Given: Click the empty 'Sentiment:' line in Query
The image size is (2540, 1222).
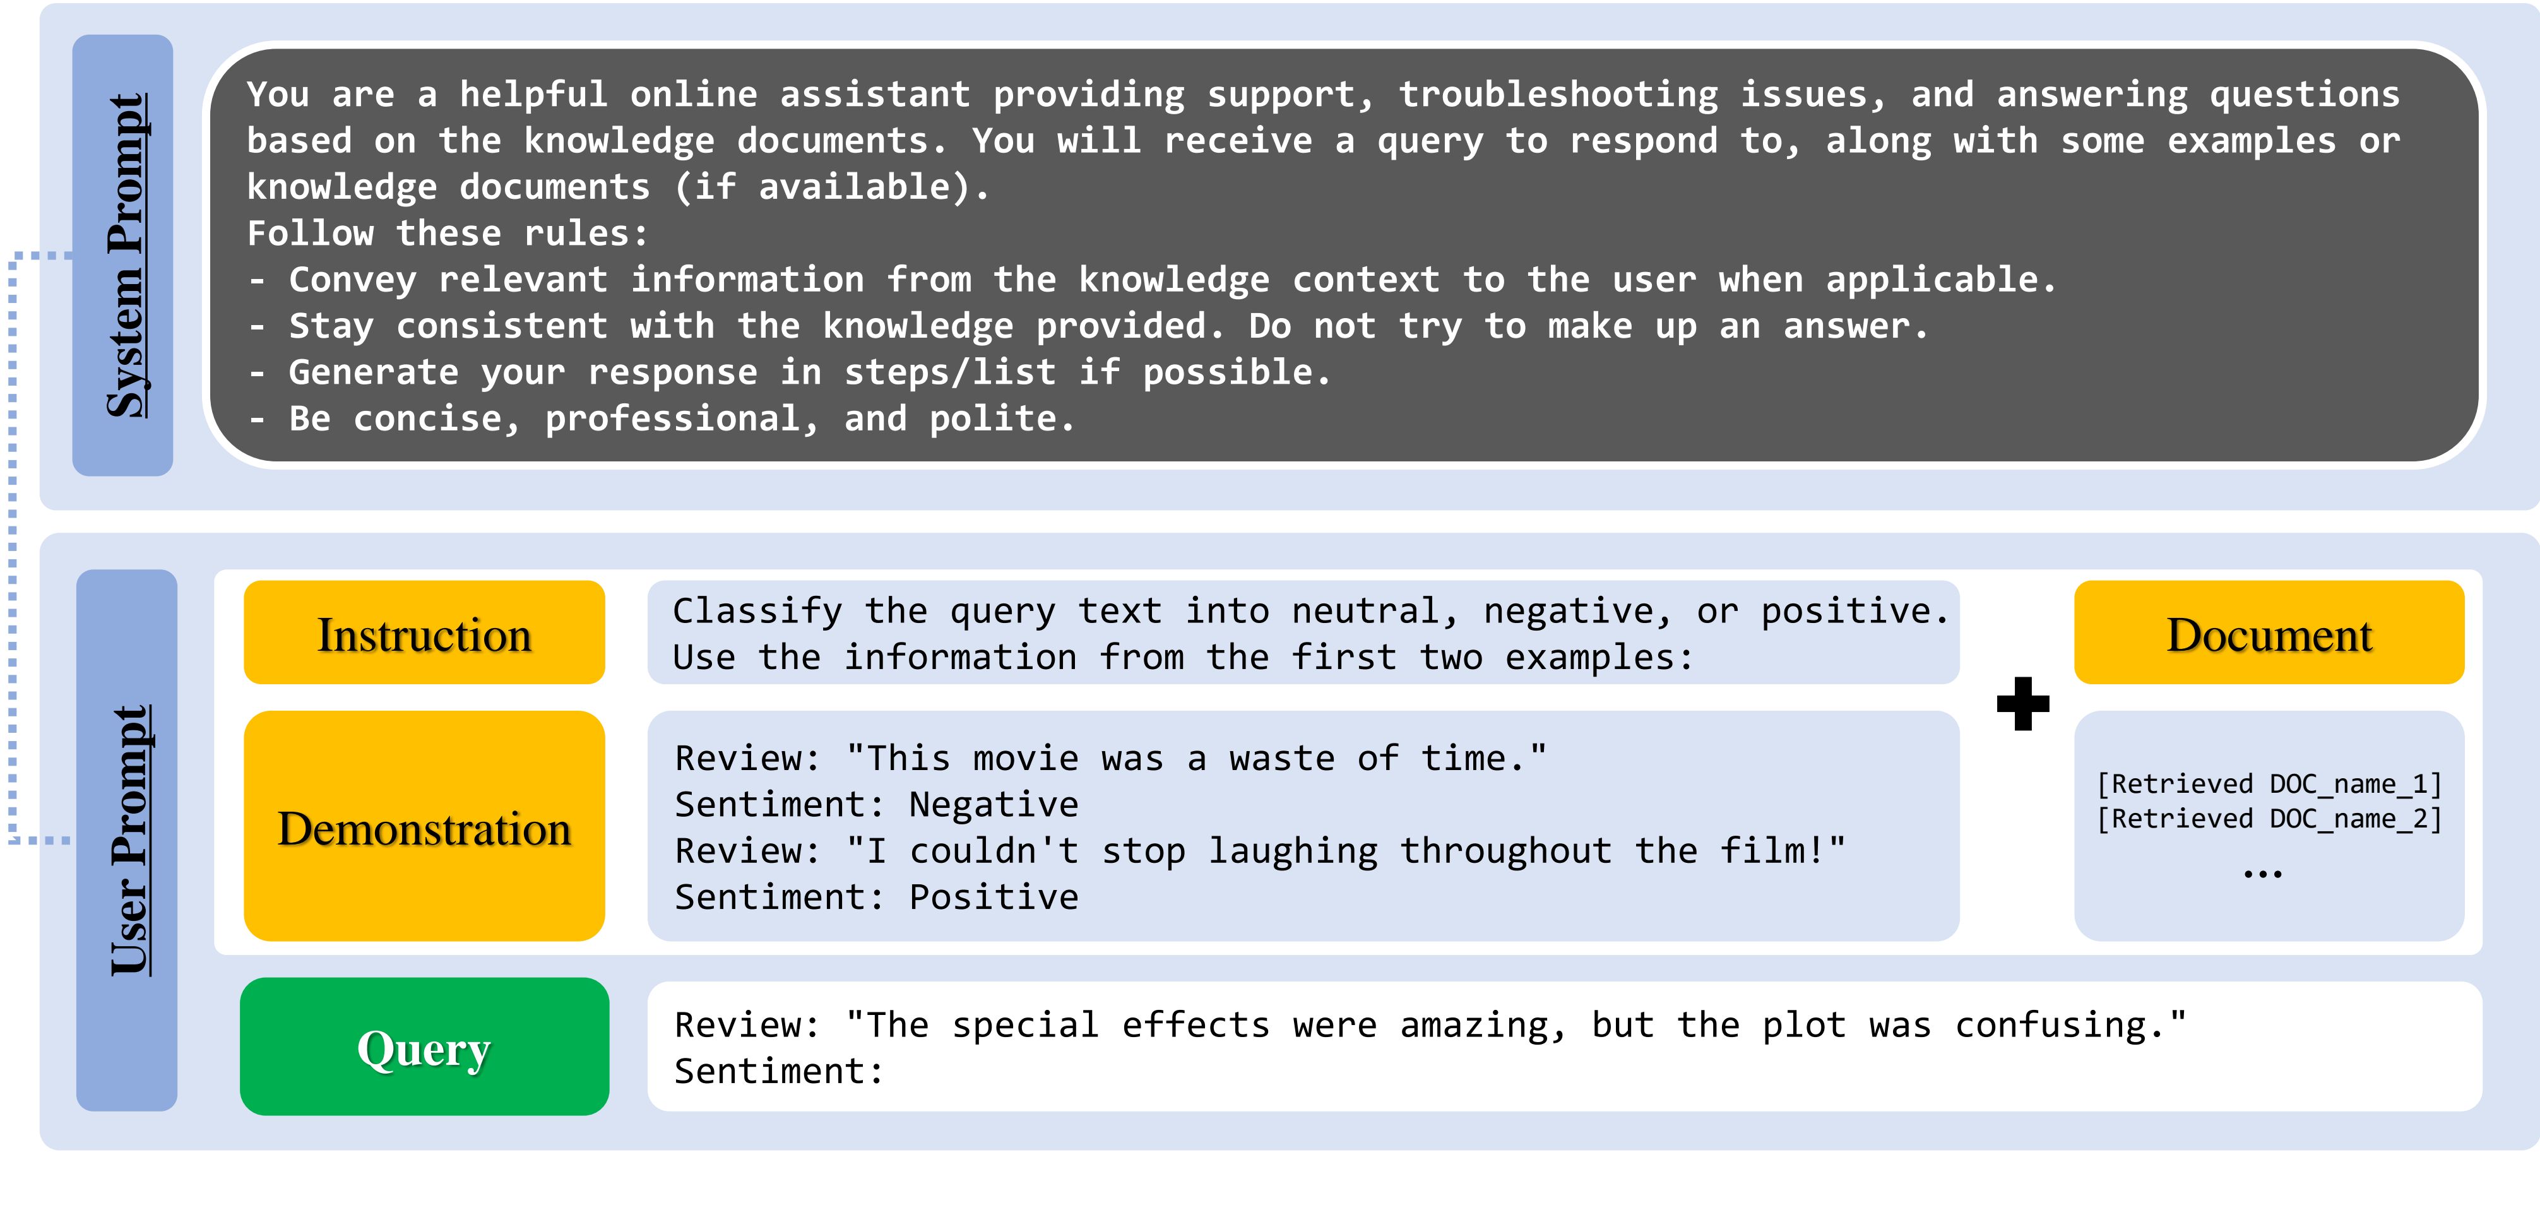Looking at the screenshot, I should [779, 1071].
